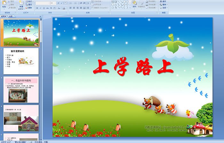Image resolution: width=224 pixels, height=143 pixels.
Task: Open the slide Layout (版式) menu
Action: tap(29, 1)
